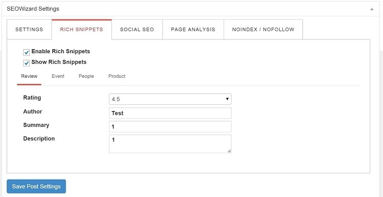Click the Rating dropdown arrow
Screen dimensions: 383x197
coord(227,99)
